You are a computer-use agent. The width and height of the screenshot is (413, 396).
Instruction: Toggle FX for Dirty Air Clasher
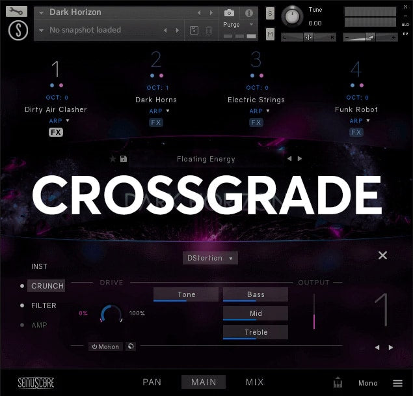click(x=56, y=132)
